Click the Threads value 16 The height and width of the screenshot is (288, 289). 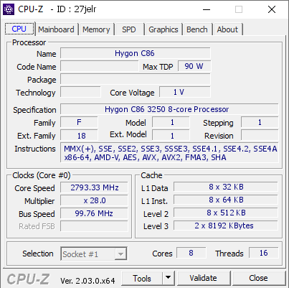coord(263,253)
